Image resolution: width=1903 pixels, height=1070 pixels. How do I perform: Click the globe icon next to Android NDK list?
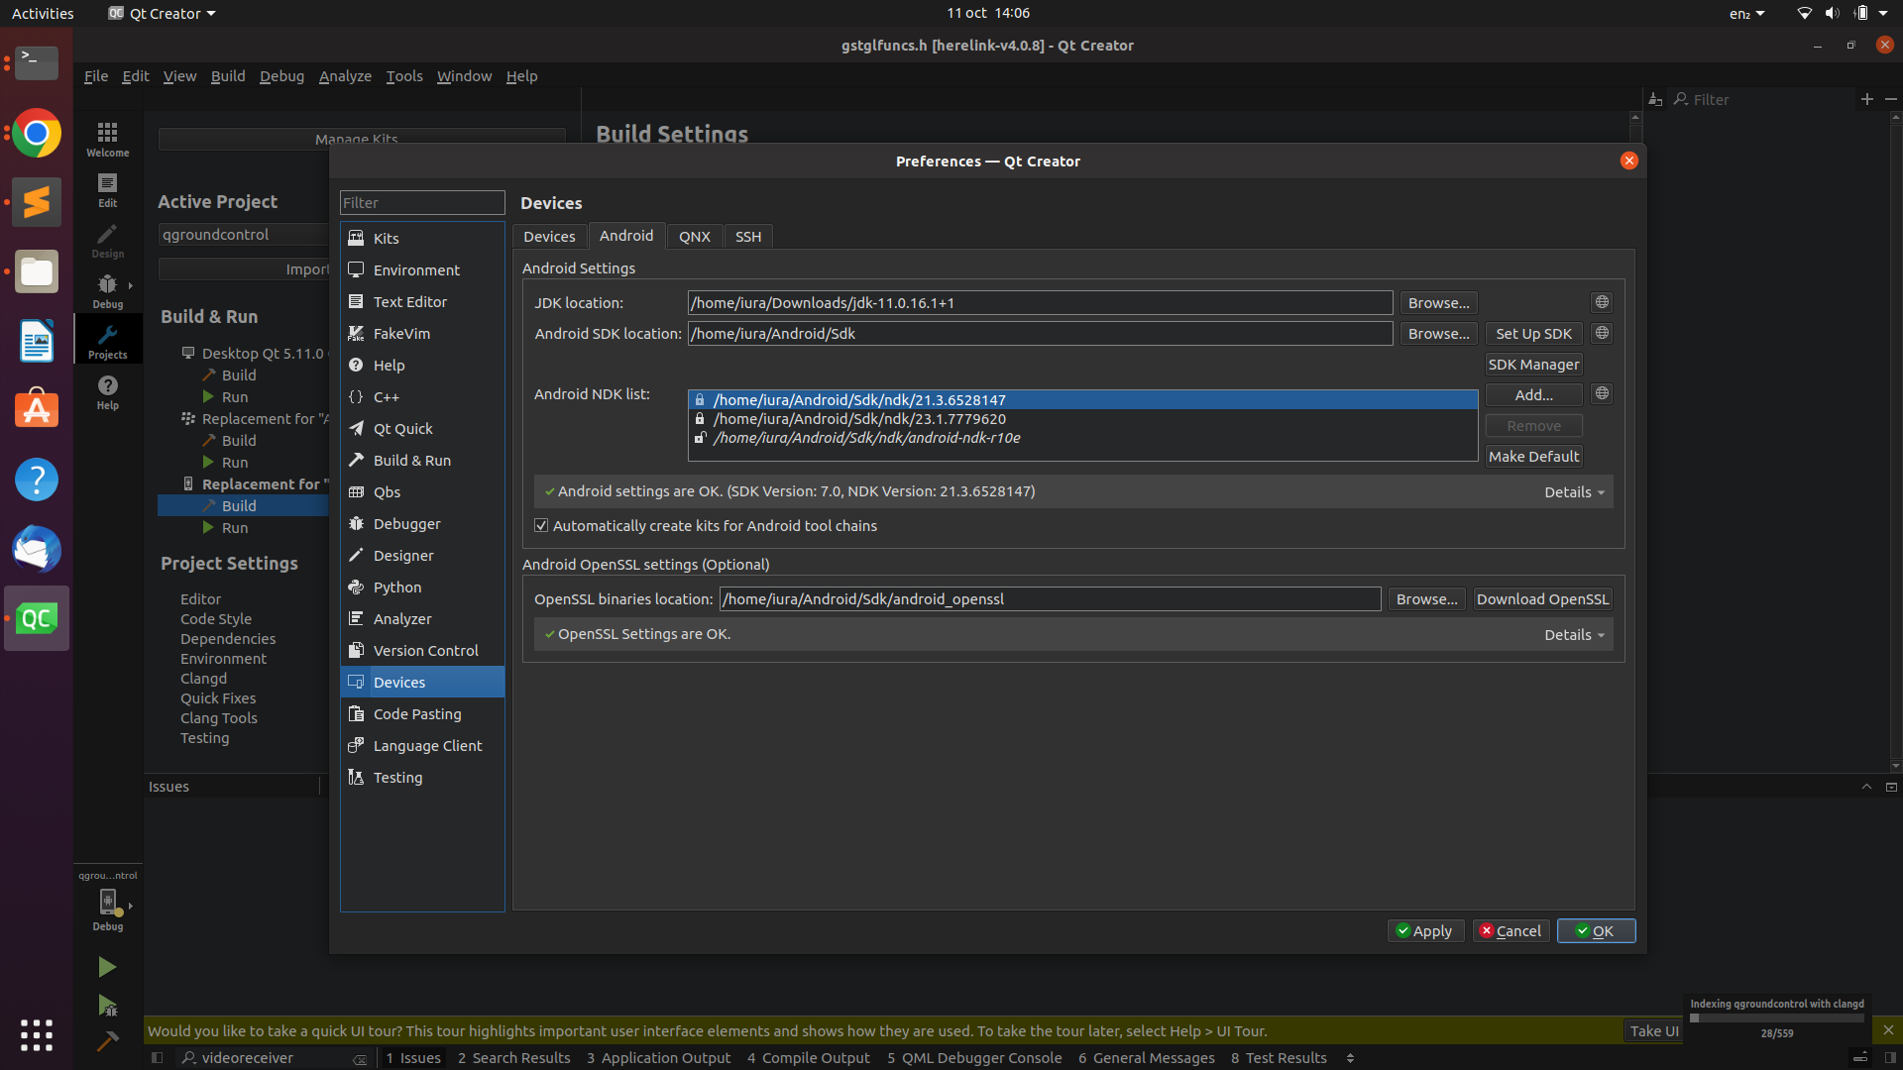click(1600, 393)
